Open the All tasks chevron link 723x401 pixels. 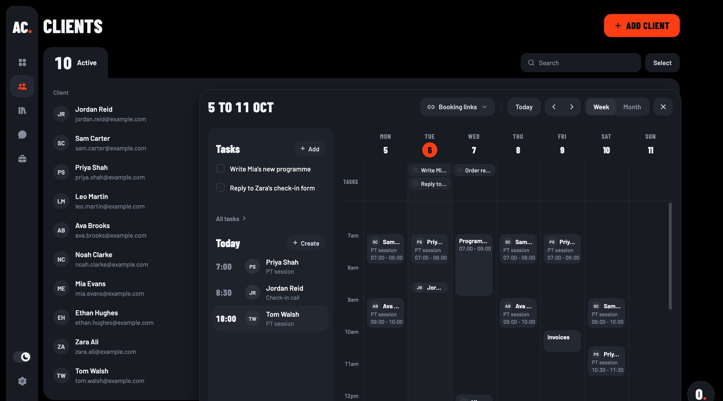pyautogui.click(x=231, y=219)
